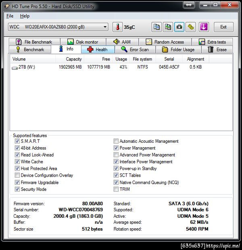Toggle the Firmware Upgradable checkbox
This screenshot has height=250, width=242.
point(17,182)
